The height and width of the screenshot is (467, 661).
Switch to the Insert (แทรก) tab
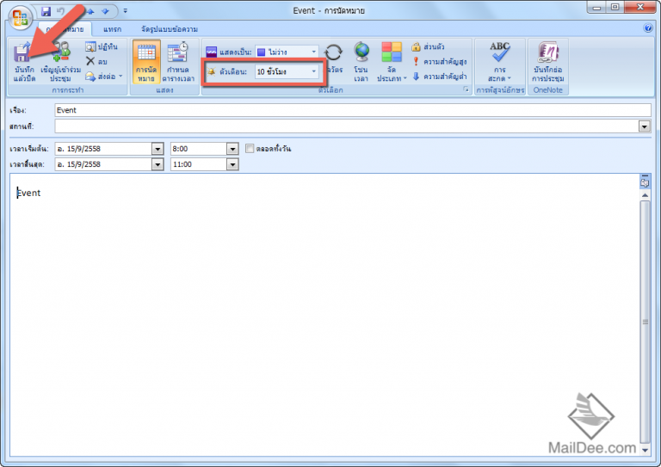[112, 30]
